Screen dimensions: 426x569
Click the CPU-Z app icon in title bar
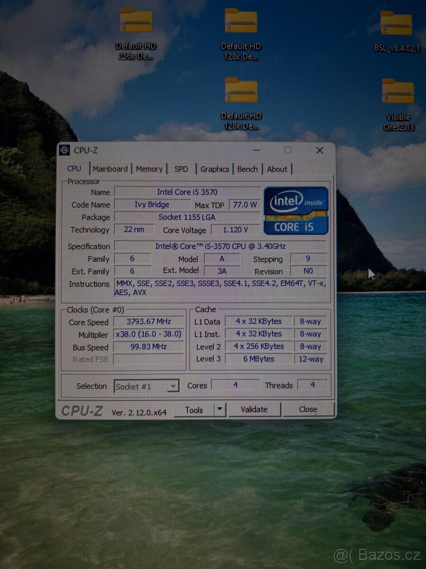(x=64, y=150)
